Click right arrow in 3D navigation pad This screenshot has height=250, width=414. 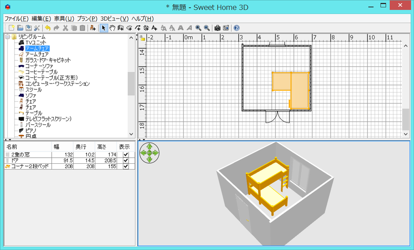pos(156,153)
